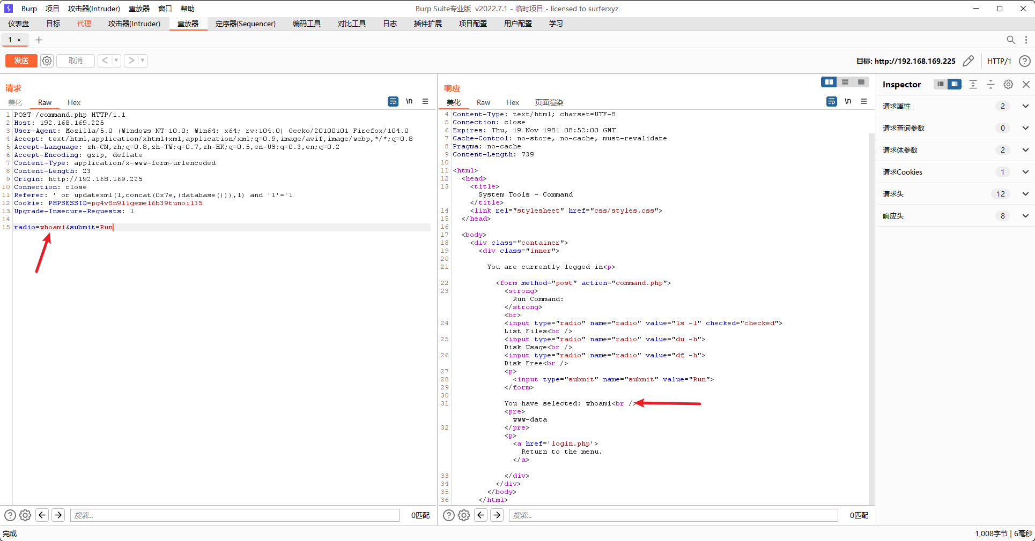Open Inspector settings gear

tap(1008, 84)
